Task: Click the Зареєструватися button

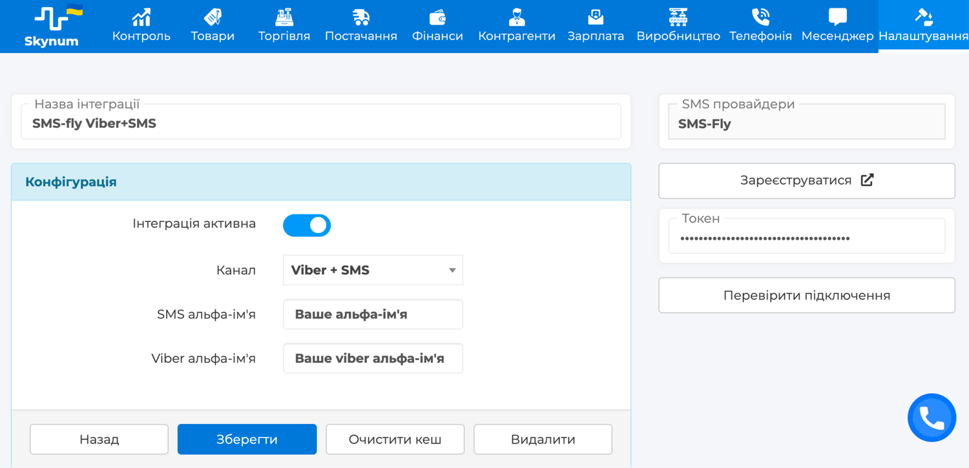Action: 807,181
